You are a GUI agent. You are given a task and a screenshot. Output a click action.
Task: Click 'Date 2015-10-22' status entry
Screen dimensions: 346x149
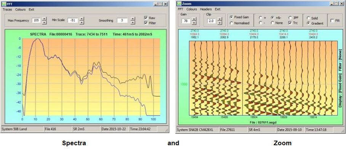click(114, 129)
